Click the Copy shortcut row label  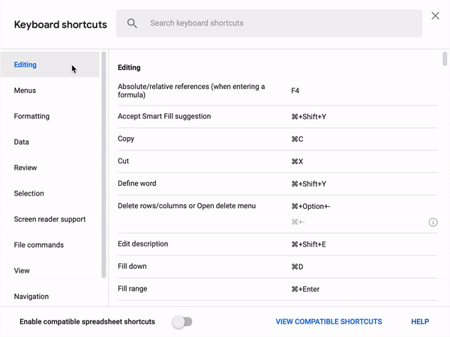point(126,139)
